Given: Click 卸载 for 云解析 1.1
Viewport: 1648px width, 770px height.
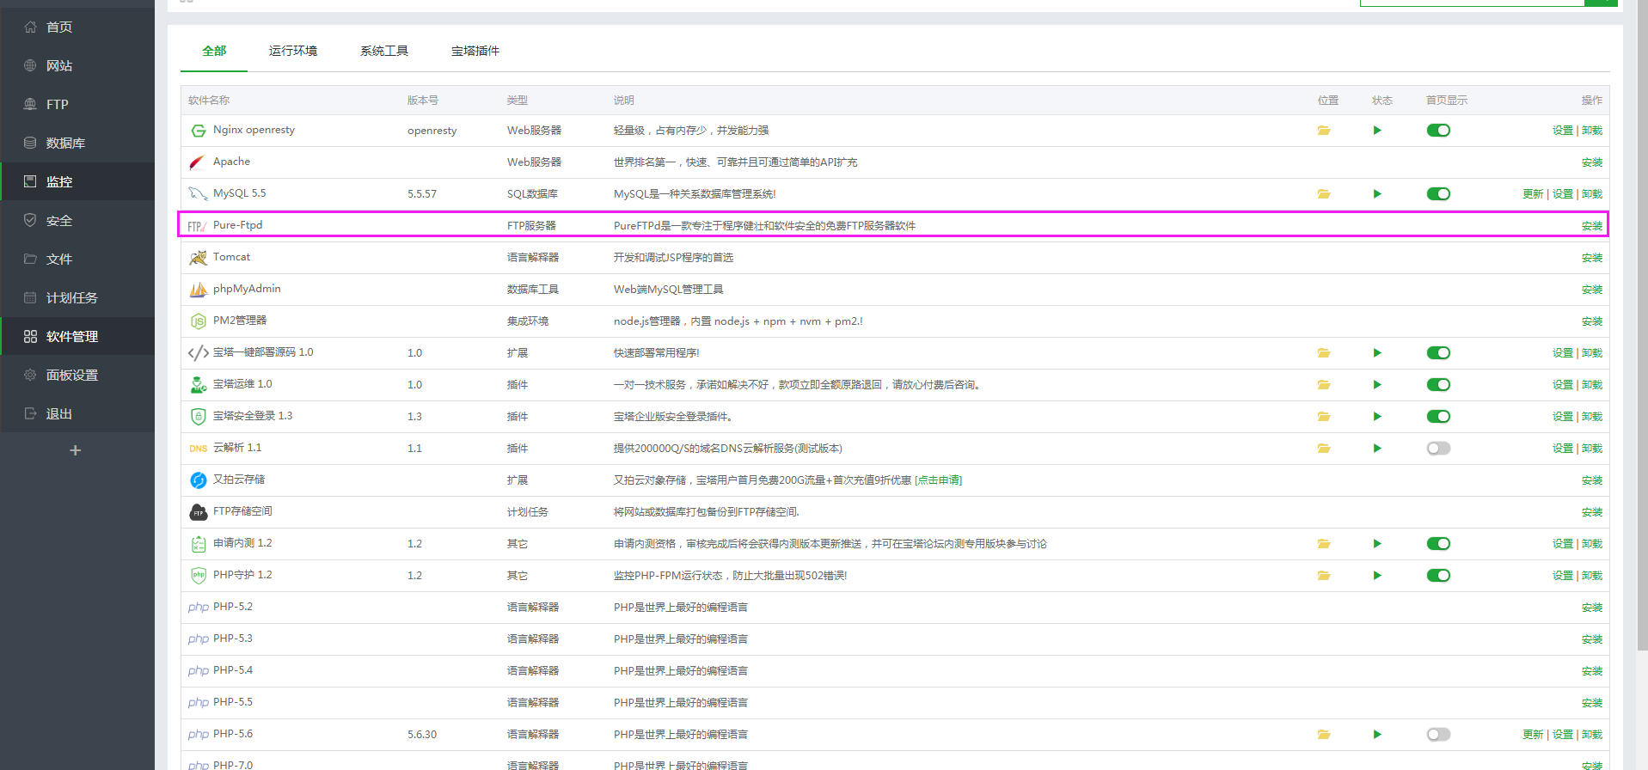Looking at the screenshot, I should (x=1592, y=449).
